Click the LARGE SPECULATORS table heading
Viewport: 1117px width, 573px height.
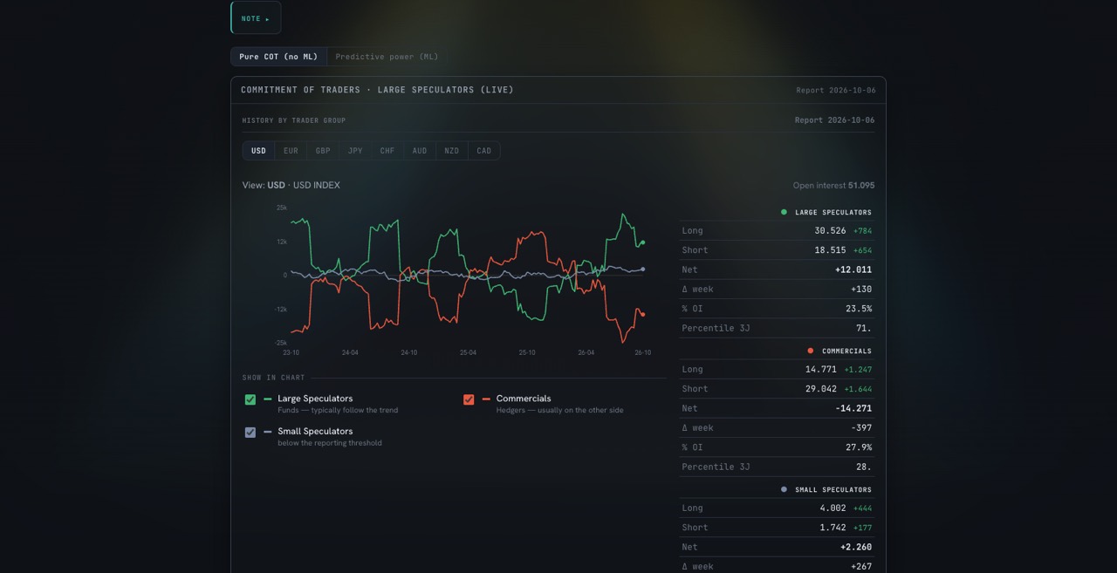(x=833, y=212)
